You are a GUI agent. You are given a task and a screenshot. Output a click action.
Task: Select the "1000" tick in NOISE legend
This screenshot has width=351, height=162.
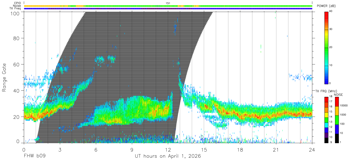pyautogui.click(x=343, y=115)
